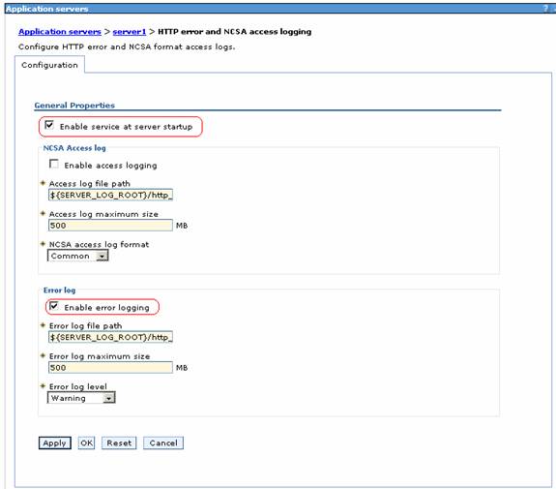Toggle the Enable error logging checkbox
Viewport: 556px width, 489px height.
point(54,306)
